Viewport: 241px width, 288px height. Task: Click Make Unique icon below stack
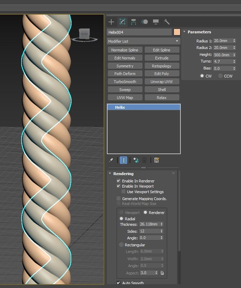point(136,160)
